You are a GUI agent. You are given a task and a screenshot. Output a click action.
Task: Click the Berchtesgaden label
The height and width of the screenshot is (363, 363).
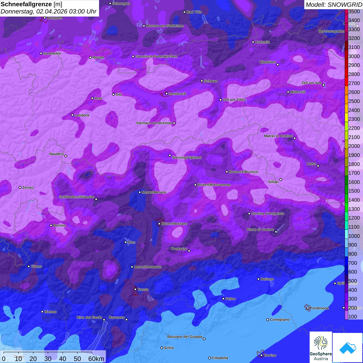[331, 31]
